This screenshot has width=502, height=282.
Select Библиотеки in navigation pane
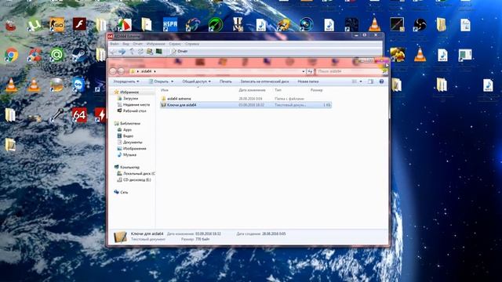pyautogui.click(x=130, y=124)
